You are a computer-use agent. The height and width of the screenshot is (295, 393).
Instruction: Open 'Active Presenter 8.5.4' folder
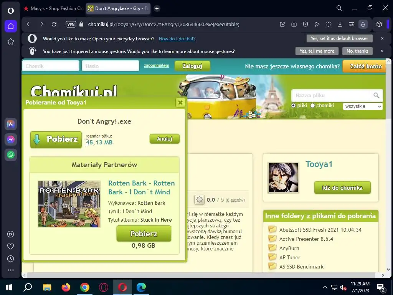[306, 239]
